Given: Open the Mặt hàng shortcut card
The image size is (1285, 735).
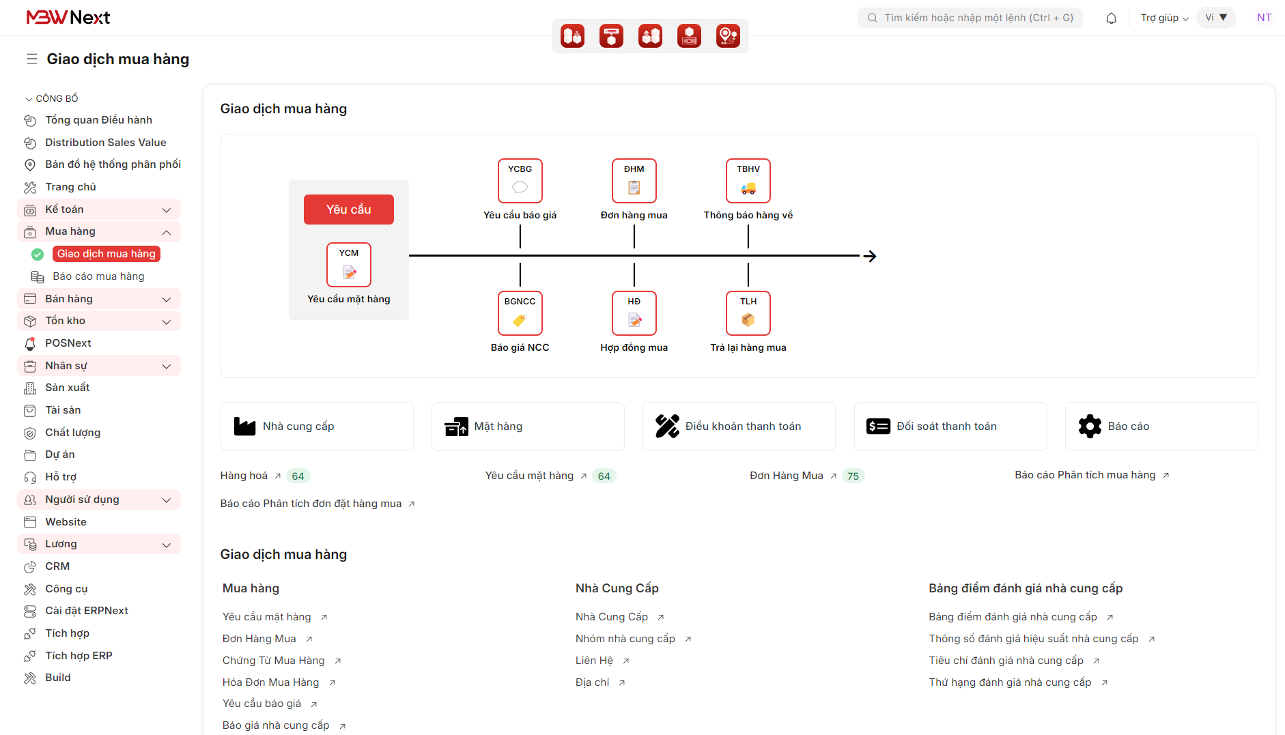Looking at the screenshot, I should 528,427.
